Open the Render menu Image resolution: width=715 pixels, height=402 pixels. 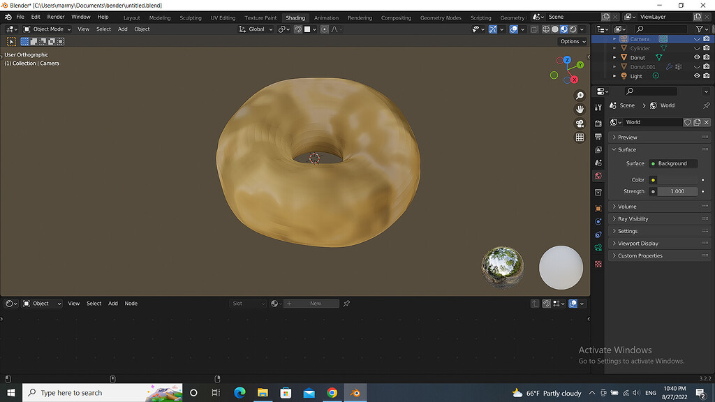(56, 17)
